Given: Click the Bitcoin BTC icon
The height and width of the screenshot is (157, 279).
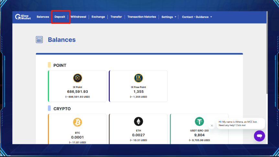Looking at the screenshot, I should pyautogui.click(x=78, y=122).
